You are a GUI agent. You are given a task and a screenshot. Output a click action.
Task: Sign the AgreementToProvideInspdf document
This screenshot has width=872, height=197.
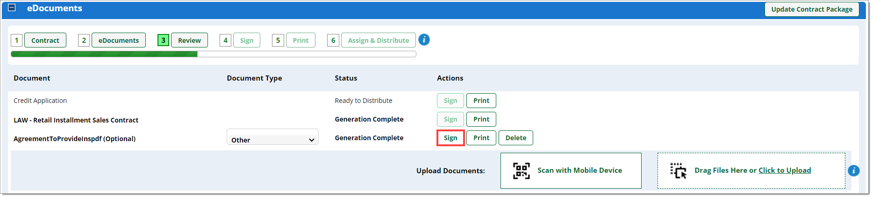pos(450,138)
